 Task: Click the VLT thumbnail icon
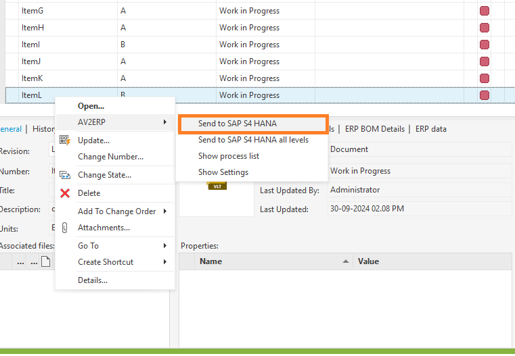pyautogui.click(x=217, y=185)
